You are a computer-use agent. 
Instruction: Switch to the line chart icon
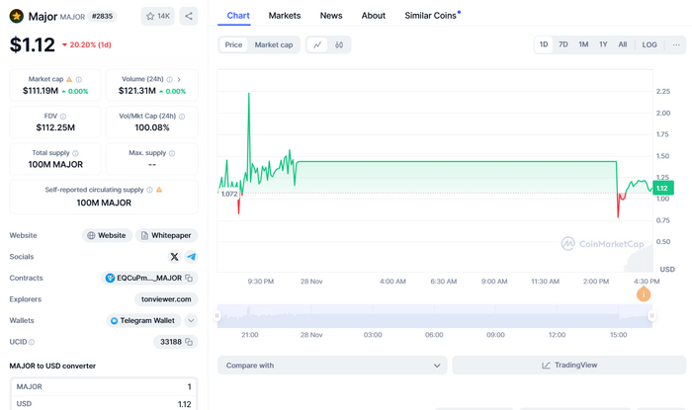click(317, 44)
